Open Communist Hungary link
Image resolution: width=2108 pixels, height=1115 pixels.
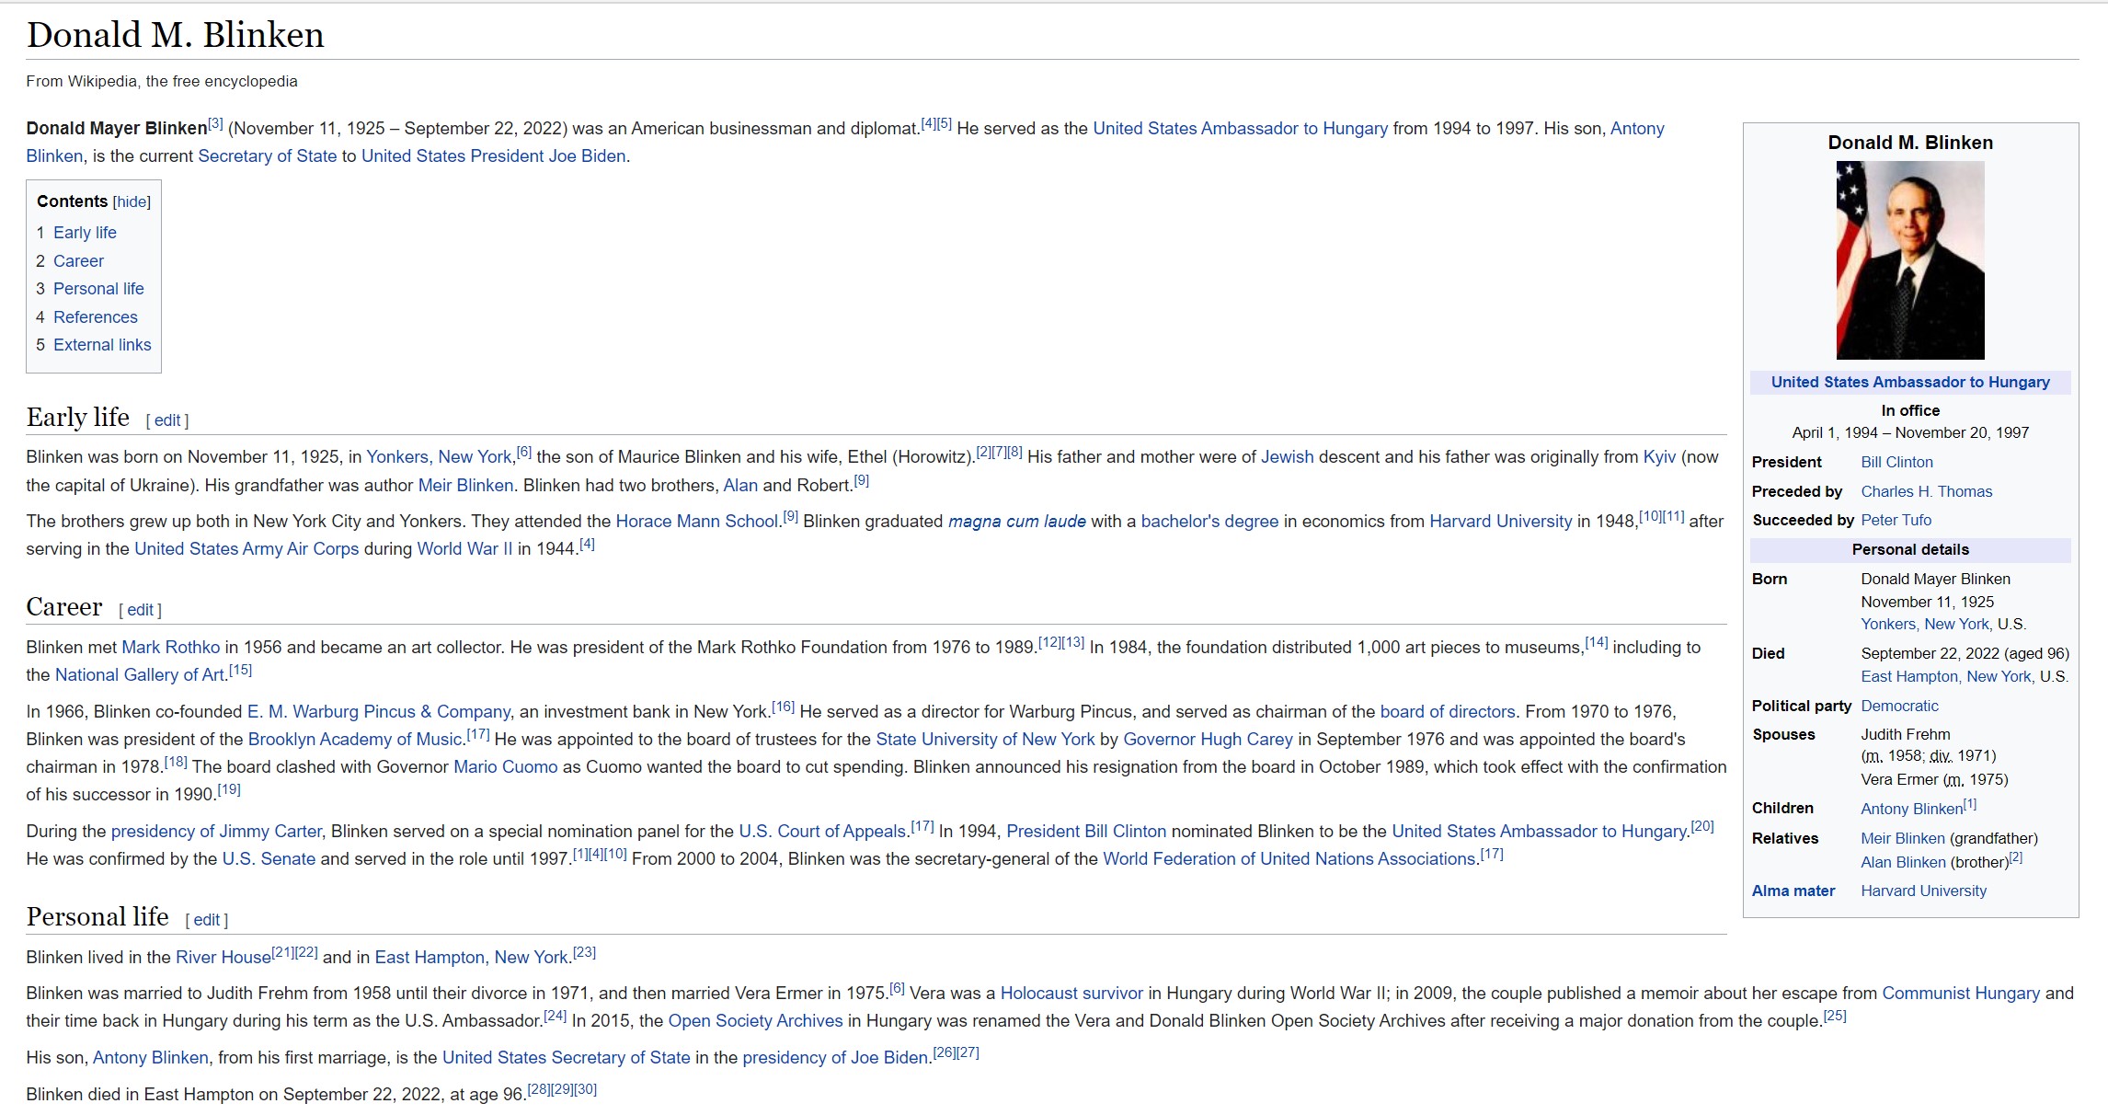click(x=1961, y=994)
